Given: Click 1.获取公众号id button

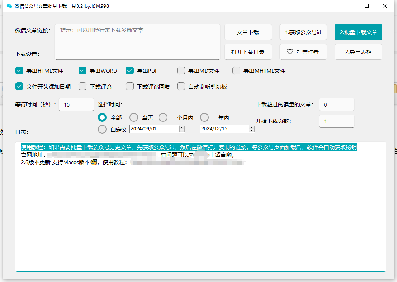Looking at the screenshot, I should (x=303, y=32).
